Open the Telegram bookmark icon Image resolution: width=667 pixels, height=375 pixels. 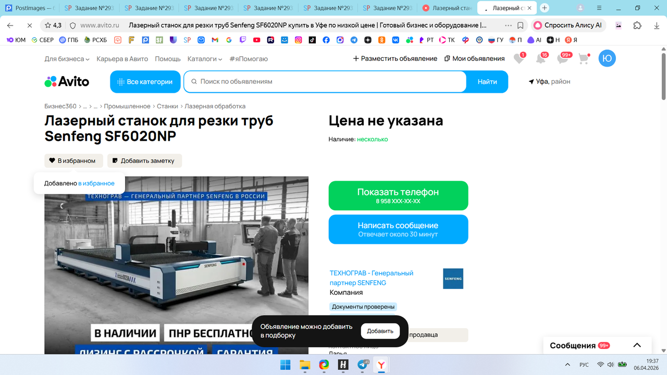click(354, 40)
